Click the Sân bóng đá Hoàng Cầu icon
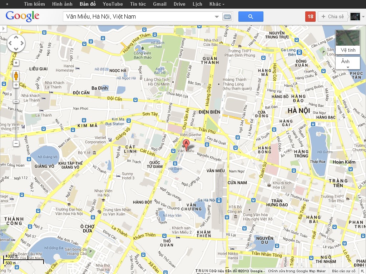366x274 pixels. (90, 252)
